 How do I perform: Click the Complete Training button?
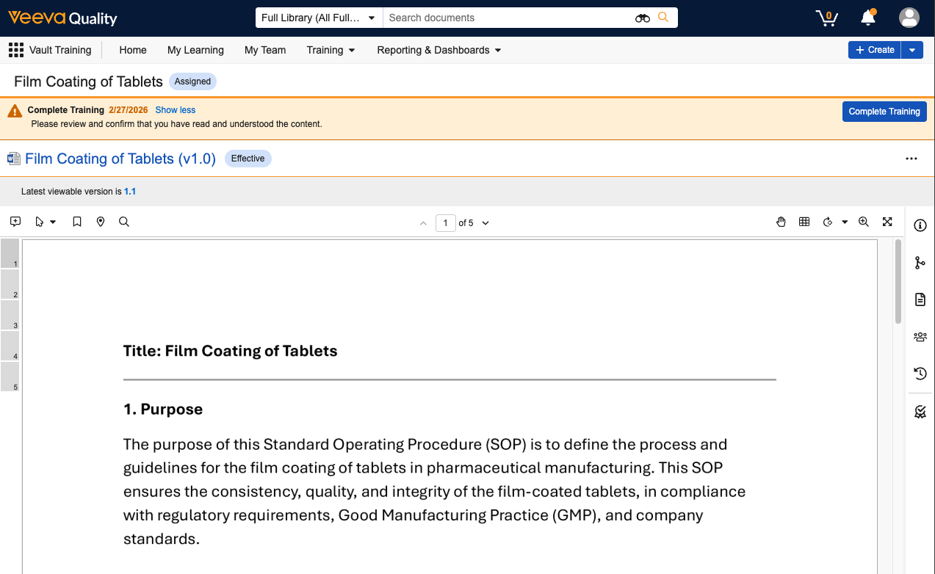[x=884, y=112]
